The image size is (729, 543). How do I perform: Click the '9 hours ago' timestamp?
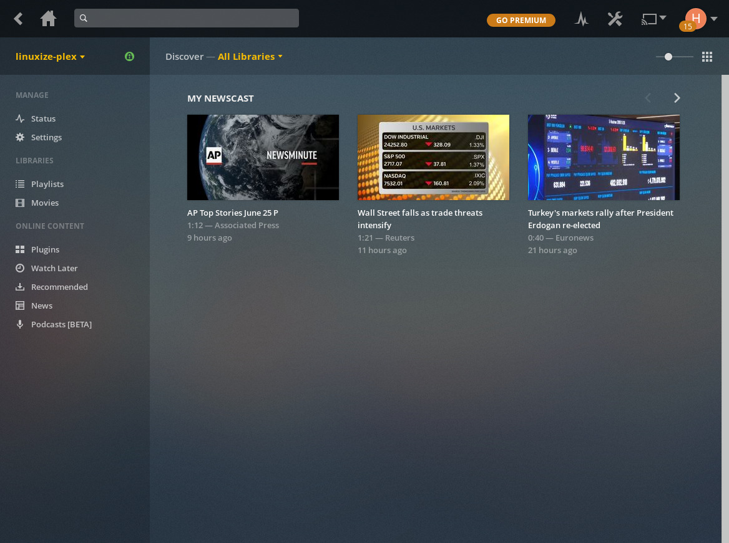(209, 238)
